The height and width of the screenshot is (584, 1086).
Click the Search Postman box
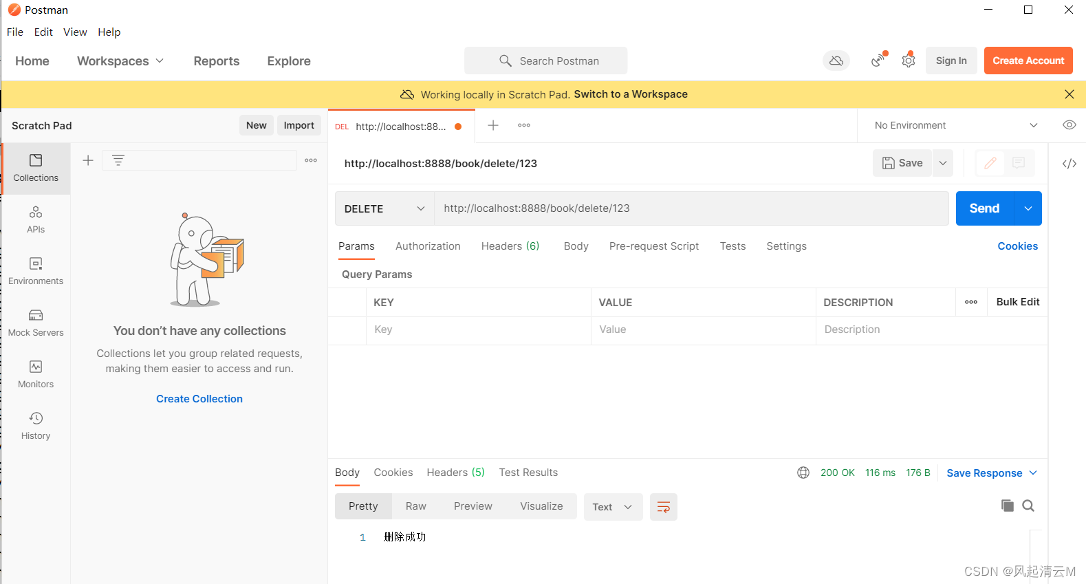pos(545,61)
